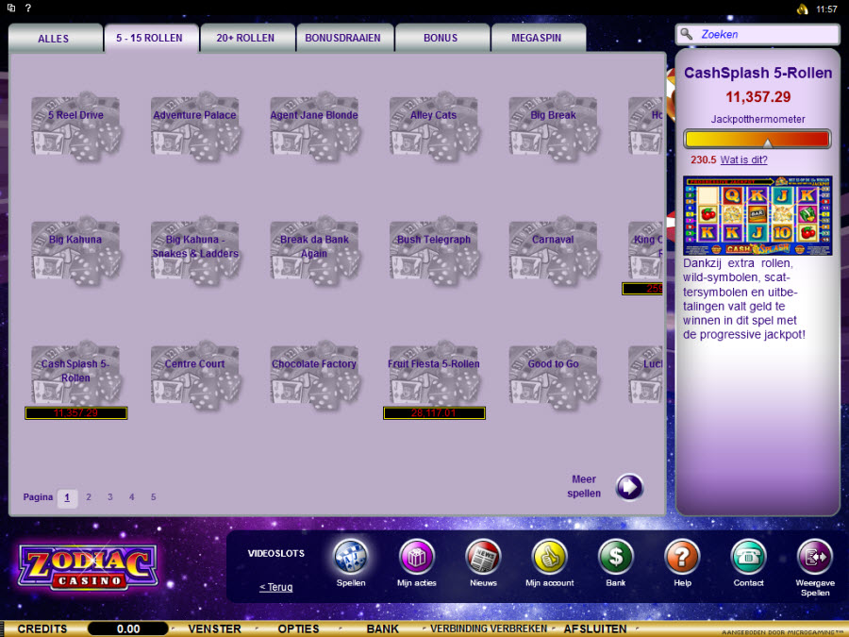The width and height of the screenshot is (849, 637).
Task: Select the Break da Bank Again tile
Action: tap(314, 251)
